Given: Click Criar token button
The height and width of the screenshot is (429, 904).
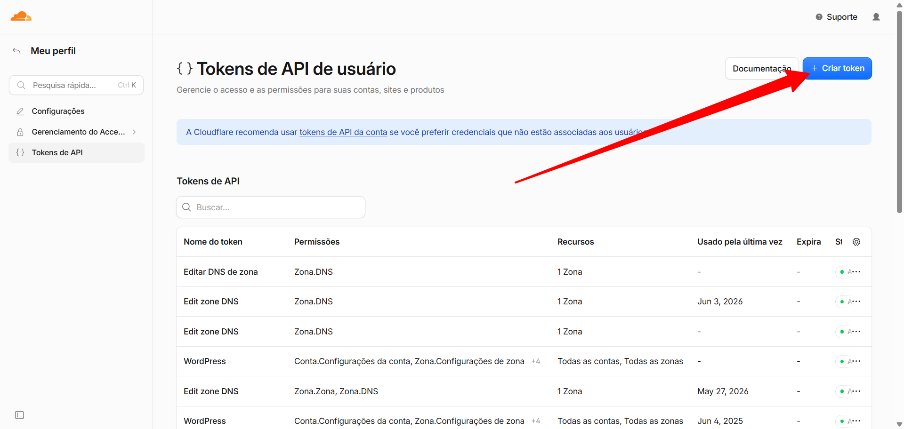Looking at the screenshot, I should (x=837, y=69).
